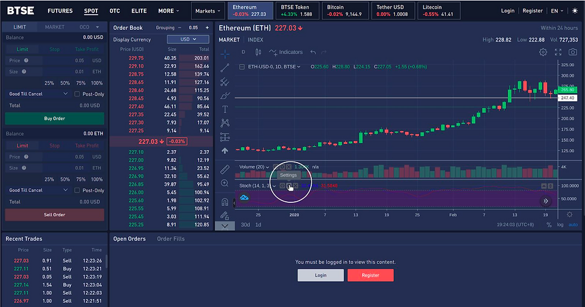Set buy size to 50%

click(65, 83)
